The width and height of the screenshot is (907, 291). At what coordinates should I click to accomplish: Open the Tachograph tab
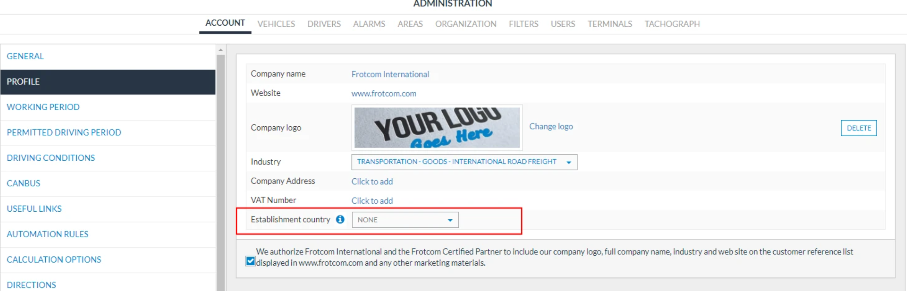click(x=672, y=24)
